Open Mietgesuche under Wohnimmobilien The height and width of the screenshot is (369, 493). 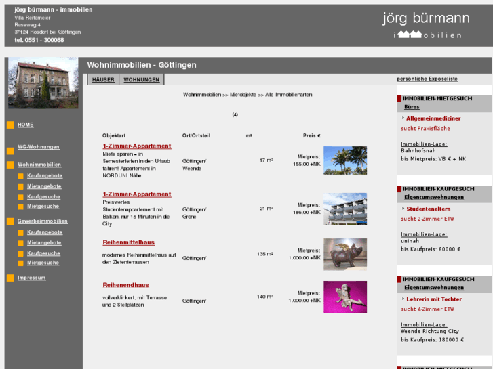tap(43, 207)
